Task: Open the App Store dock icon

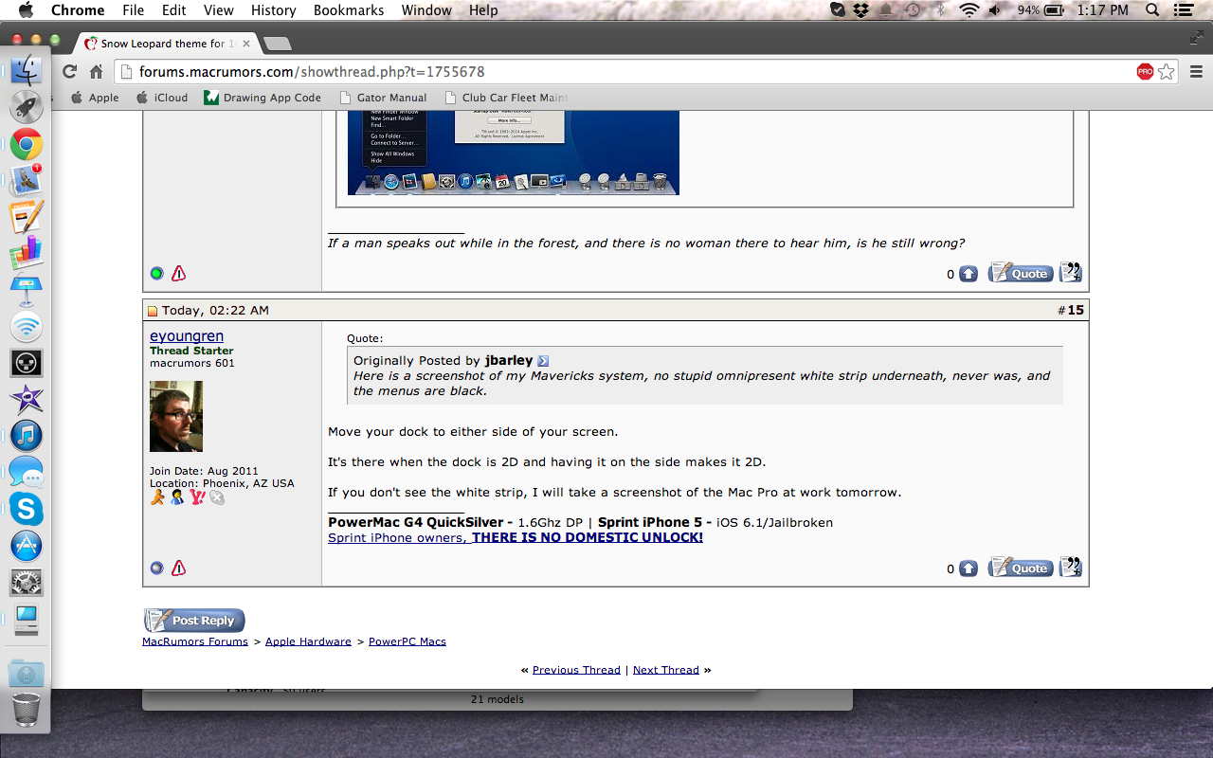Action: tap(27, 546)
